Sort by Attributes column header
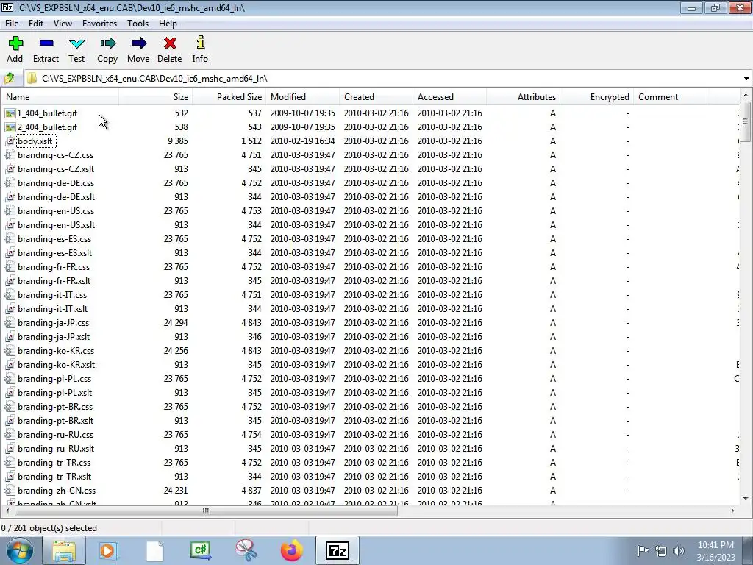Screen dimensions: 753x565 (523, 96)
